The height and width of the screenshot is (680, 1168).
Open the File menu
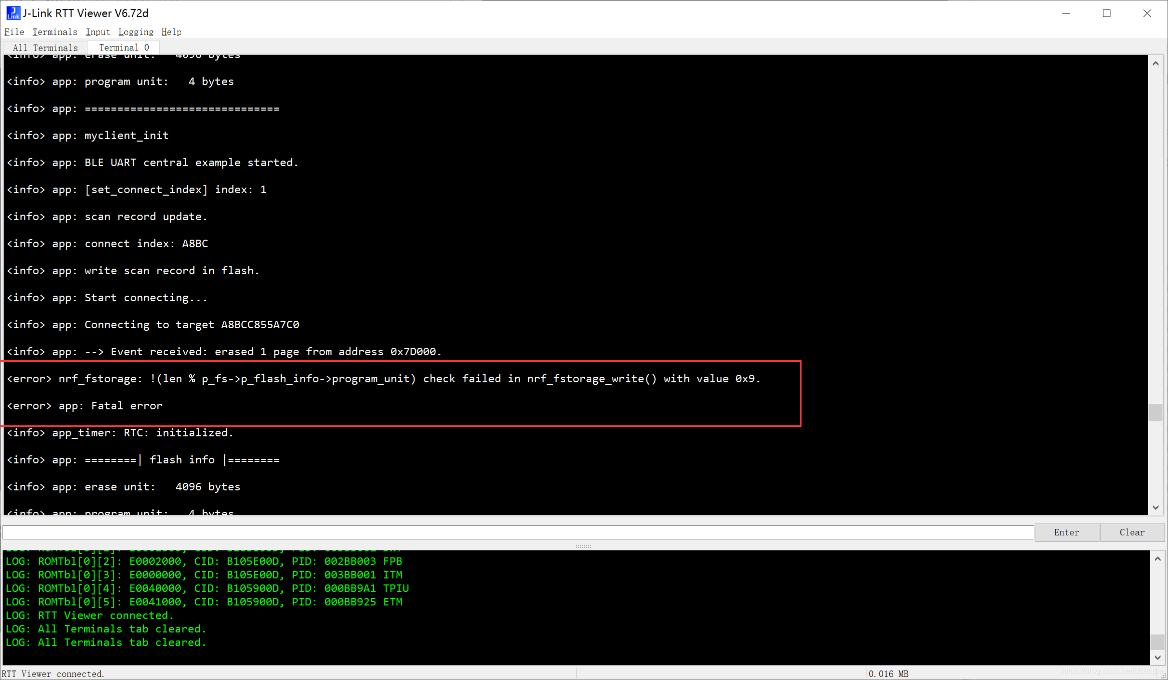pyautogui.click(x=14, y=32)
